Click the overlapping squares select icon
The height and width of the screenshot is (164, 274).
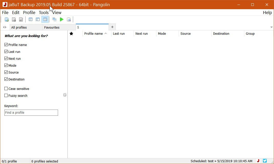click(54, 19)
